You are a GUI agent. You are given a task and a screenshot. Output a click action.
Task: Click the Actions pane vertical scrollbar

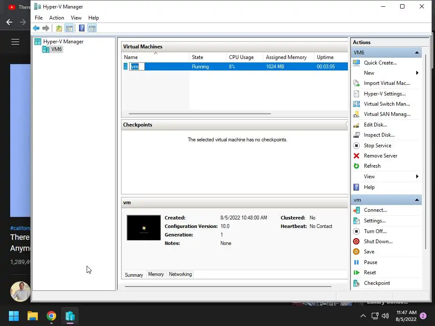(426, 152)
